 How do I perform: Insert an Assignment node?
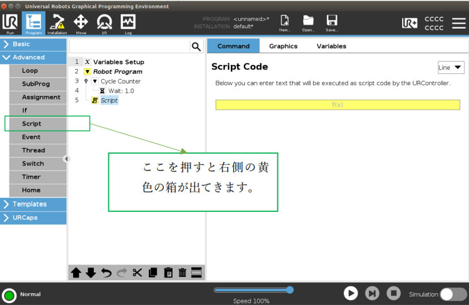(38, 97)
